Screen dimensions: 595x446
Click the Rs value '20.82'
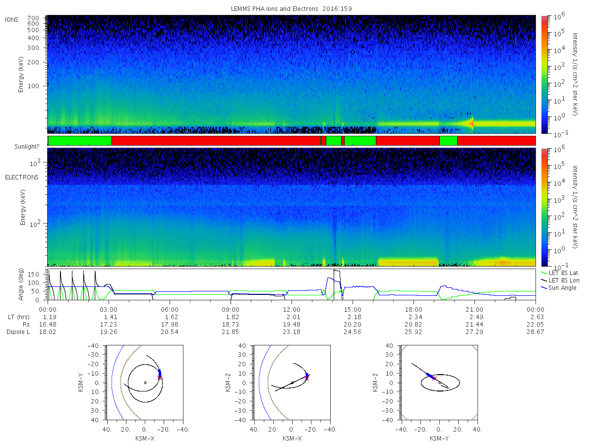[414, 325]
